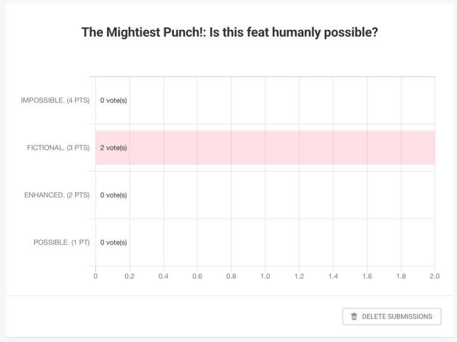Image resolution: width=457 pixels, height=342 pixels.
Task: Click the POSSIBLE. (1 PT) label
Action: point(62,243)
